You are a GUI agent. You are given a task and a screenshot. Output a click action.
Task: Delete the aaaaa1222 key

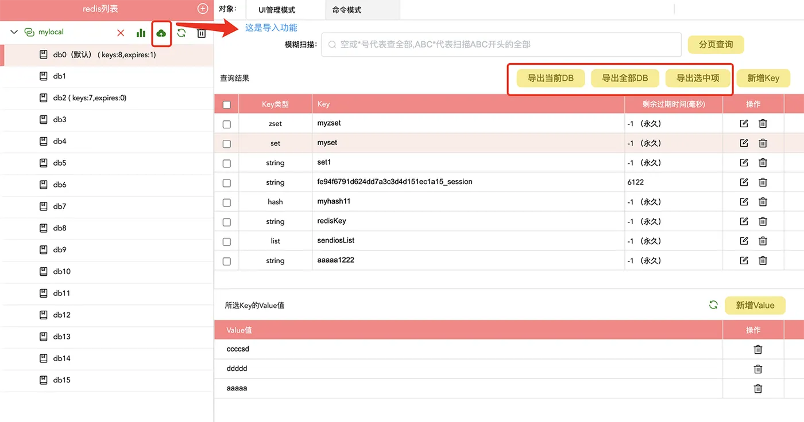[763, 260]
